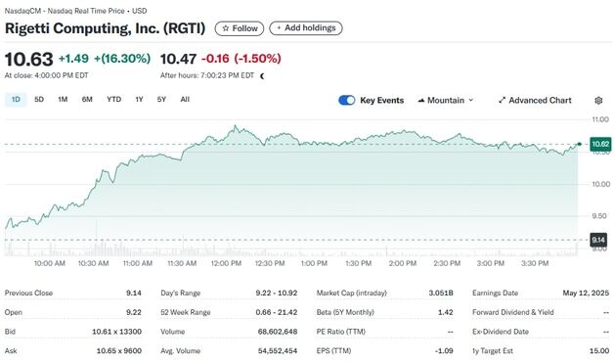Expand the Mountain chart style dropdown

446,101
